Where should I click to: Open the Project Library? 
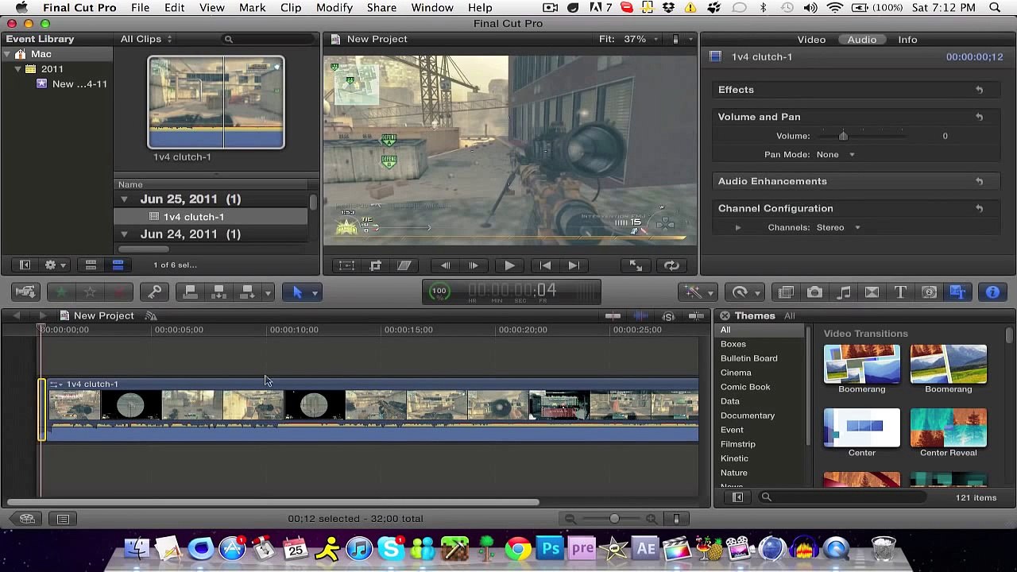[x=27, y=519]
